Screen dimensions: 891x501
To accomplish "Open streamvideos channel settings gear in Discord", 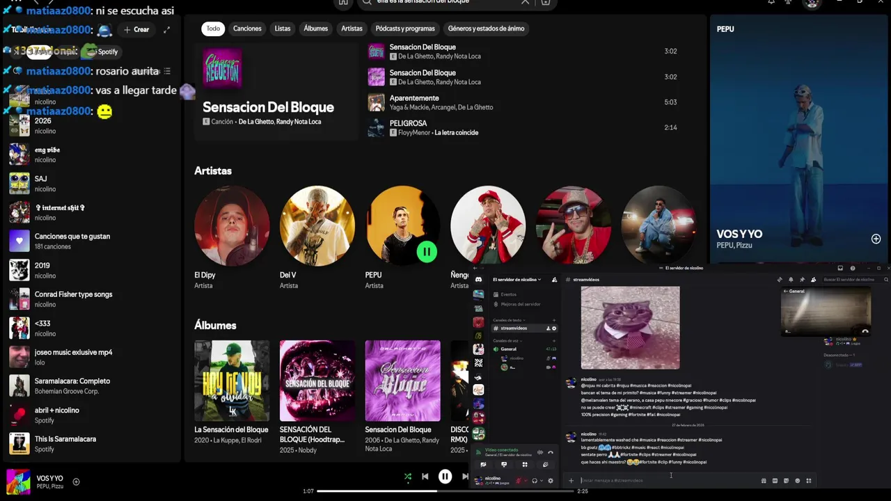I will pos(554,328).
